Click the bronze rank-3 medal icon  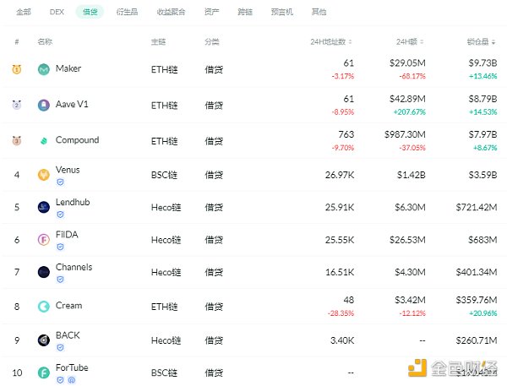click(x=17, y=140)
